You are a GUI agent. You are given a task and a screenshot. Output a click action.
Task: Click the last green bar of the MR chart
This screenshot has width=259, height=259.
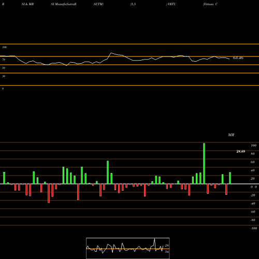pos(230,178)
